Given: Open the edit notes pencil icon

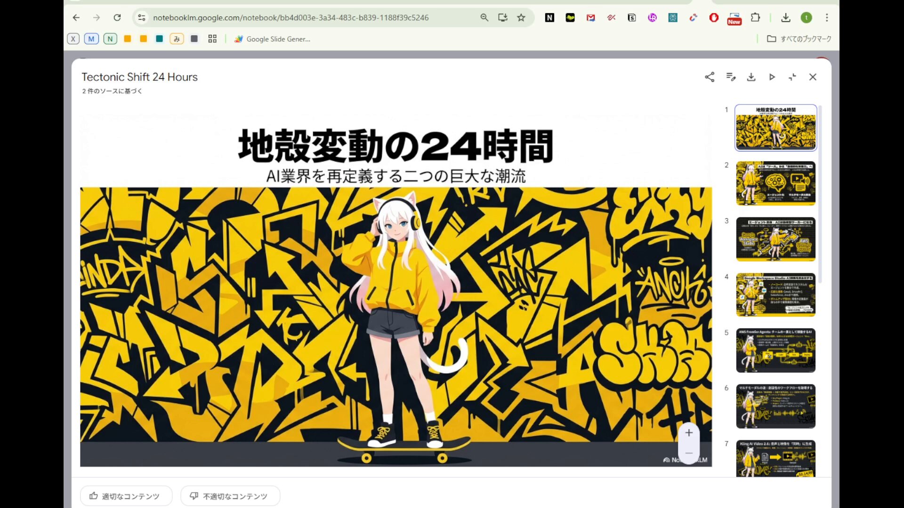Looking at the screenshot, I should tap(731, 77).
